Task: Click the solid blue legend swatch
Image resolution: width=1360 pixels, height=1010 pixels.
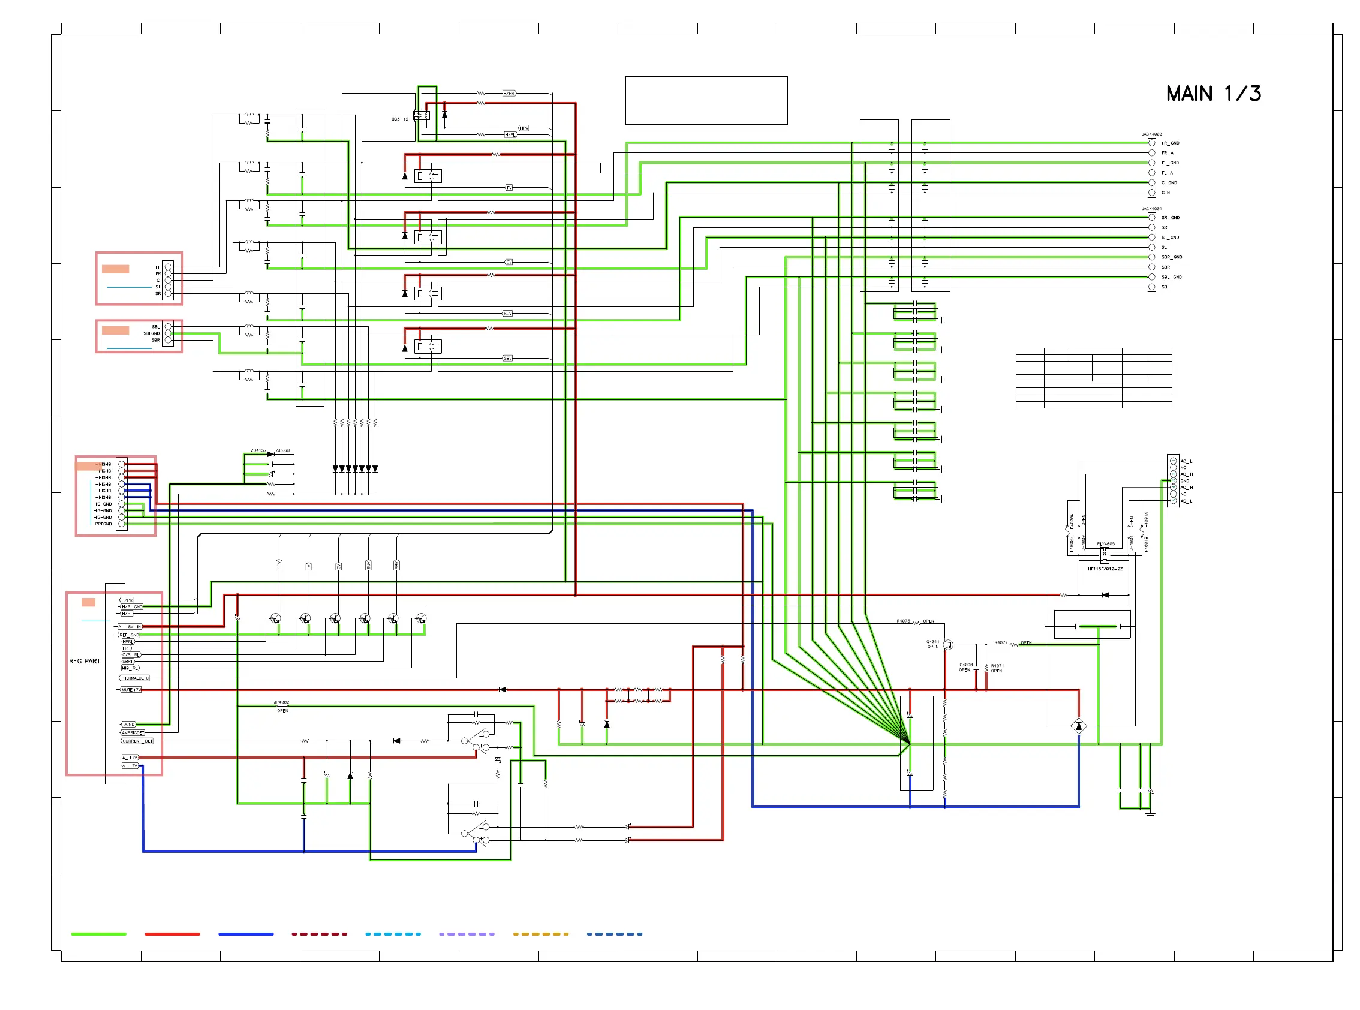Action: (x=246, y=934)
